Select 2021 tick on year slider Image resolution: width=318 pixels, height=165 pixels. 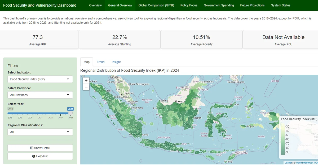[x=40, y=118]
